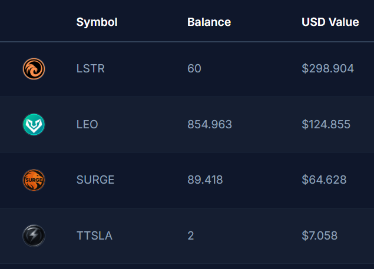Click the SURGE orange token icon
374x269 pixels.
[34, 180]
